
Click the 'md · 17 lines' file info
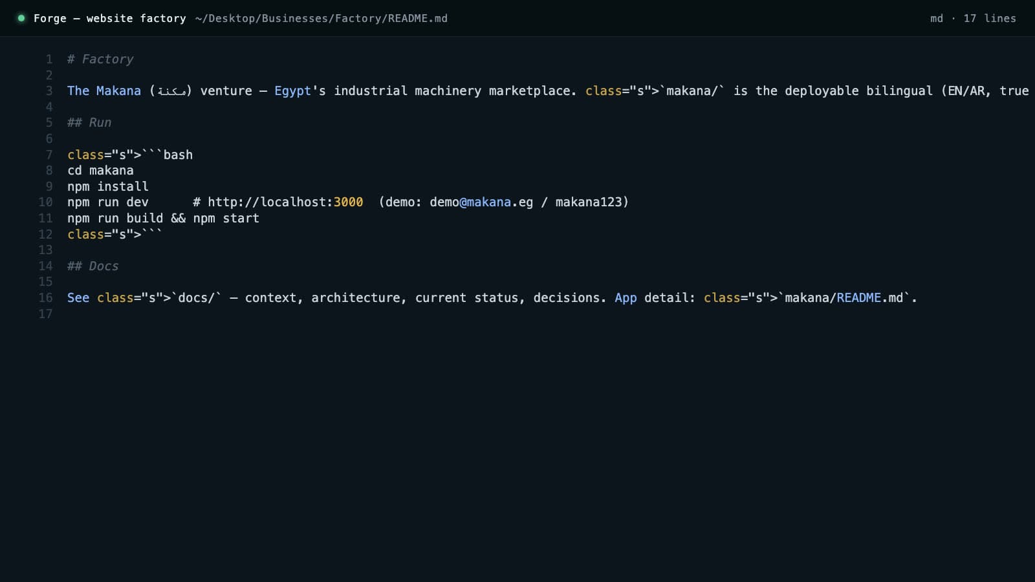click(x=973, y=18)
